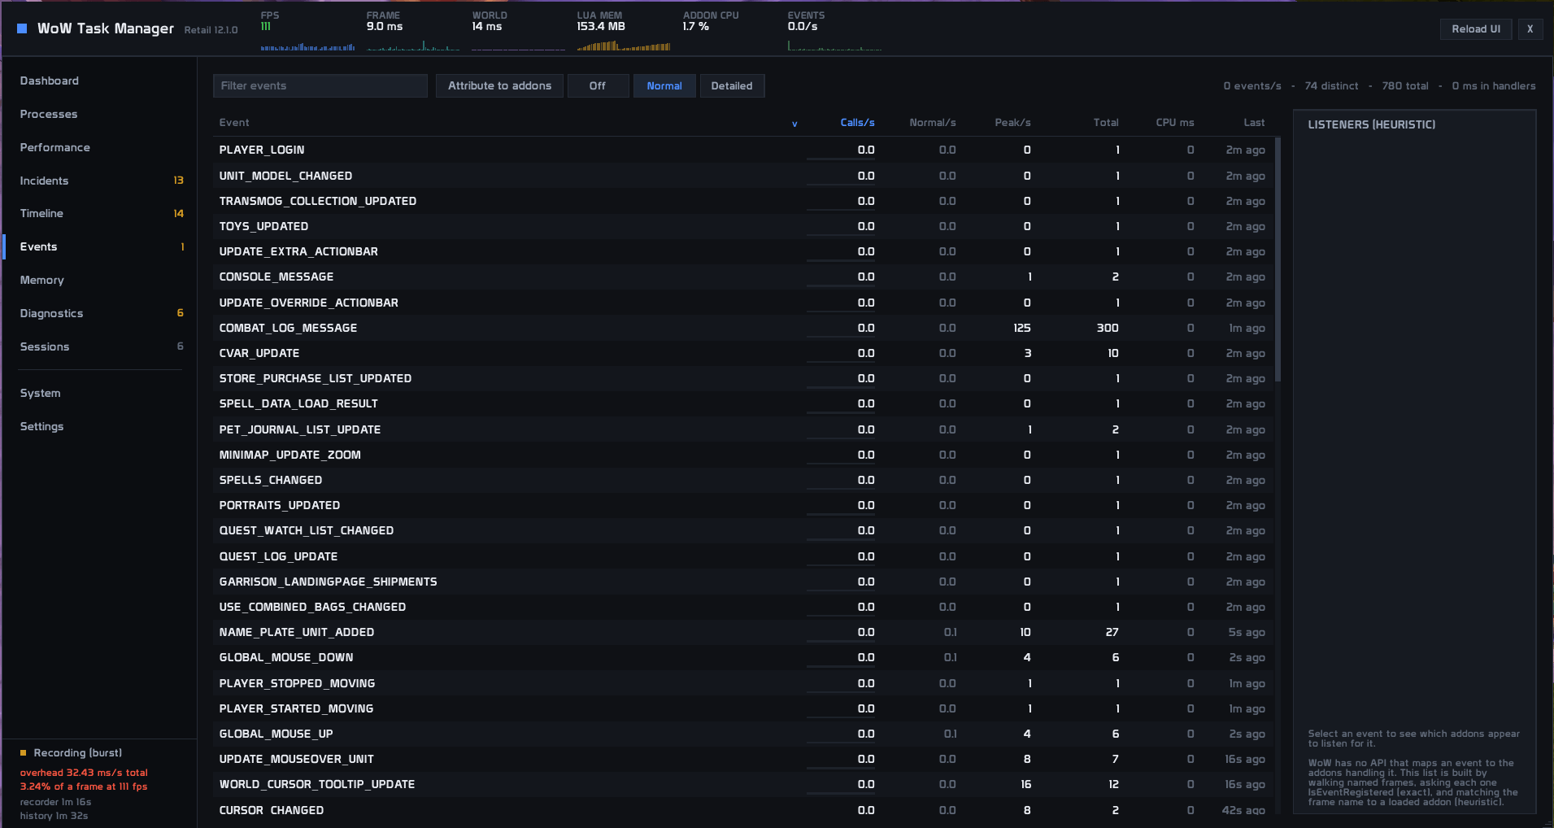Toggle event tracking to Off
The image size is (1554, 828).
pyautogui.click(x=598, y=86)
